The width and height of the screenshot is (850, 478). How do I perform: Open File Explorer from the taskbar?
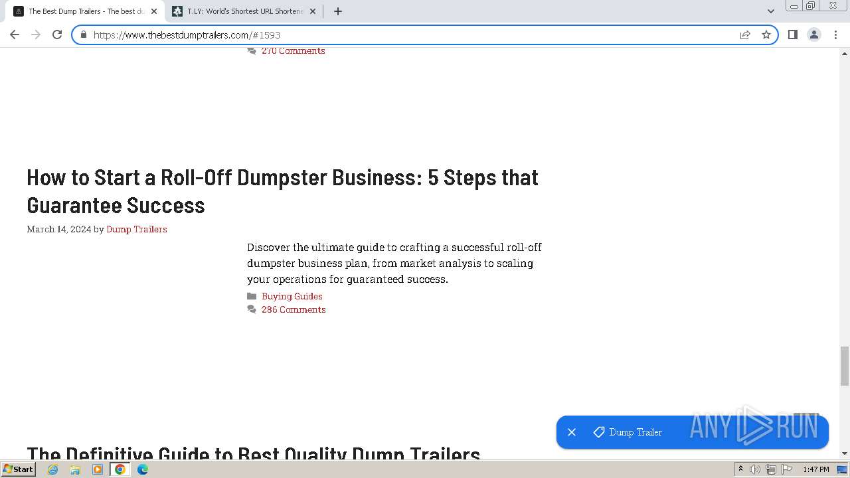(75, 469)
